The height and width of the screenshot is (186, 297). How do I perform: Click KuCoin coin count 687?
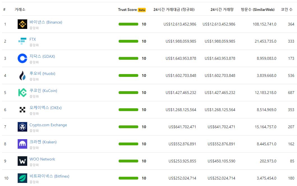291,92
